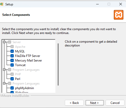Click the component list vertical scrollbar
The width and height of the screenshot is (126, 108).
[58, 64]
